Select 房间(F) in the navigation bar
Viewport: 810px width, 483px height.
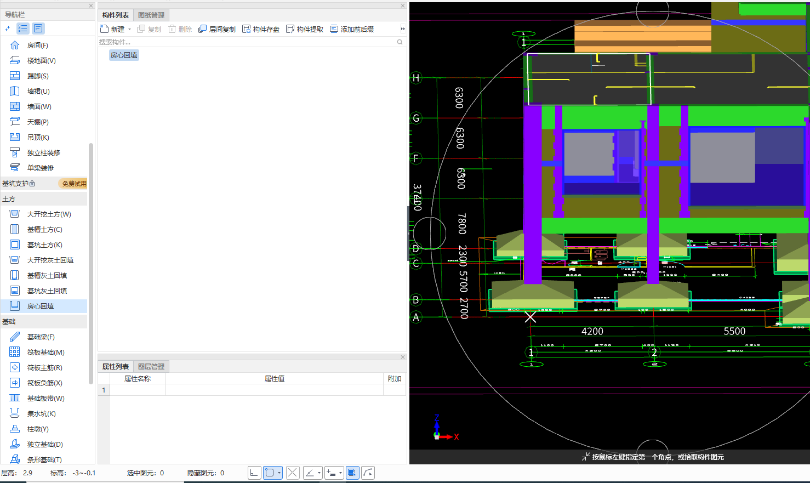[37, 46]
